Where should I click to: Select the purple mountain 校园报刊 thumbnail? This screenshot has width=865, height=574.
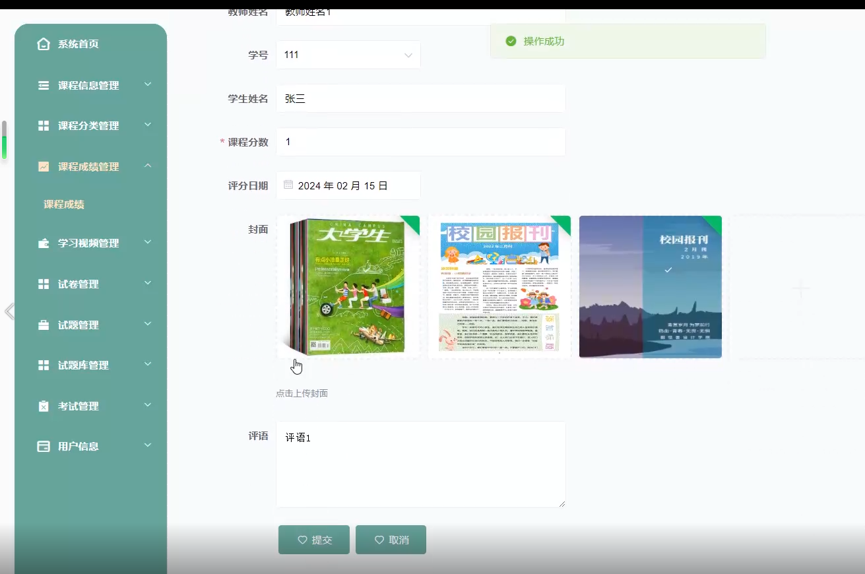651,287
